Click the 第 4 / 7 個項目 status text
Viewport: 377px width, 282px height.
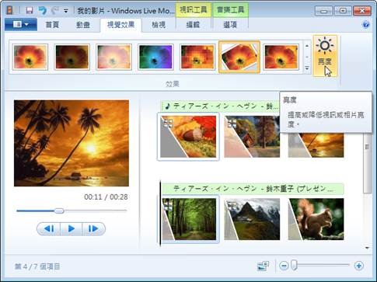click(37, 266)
